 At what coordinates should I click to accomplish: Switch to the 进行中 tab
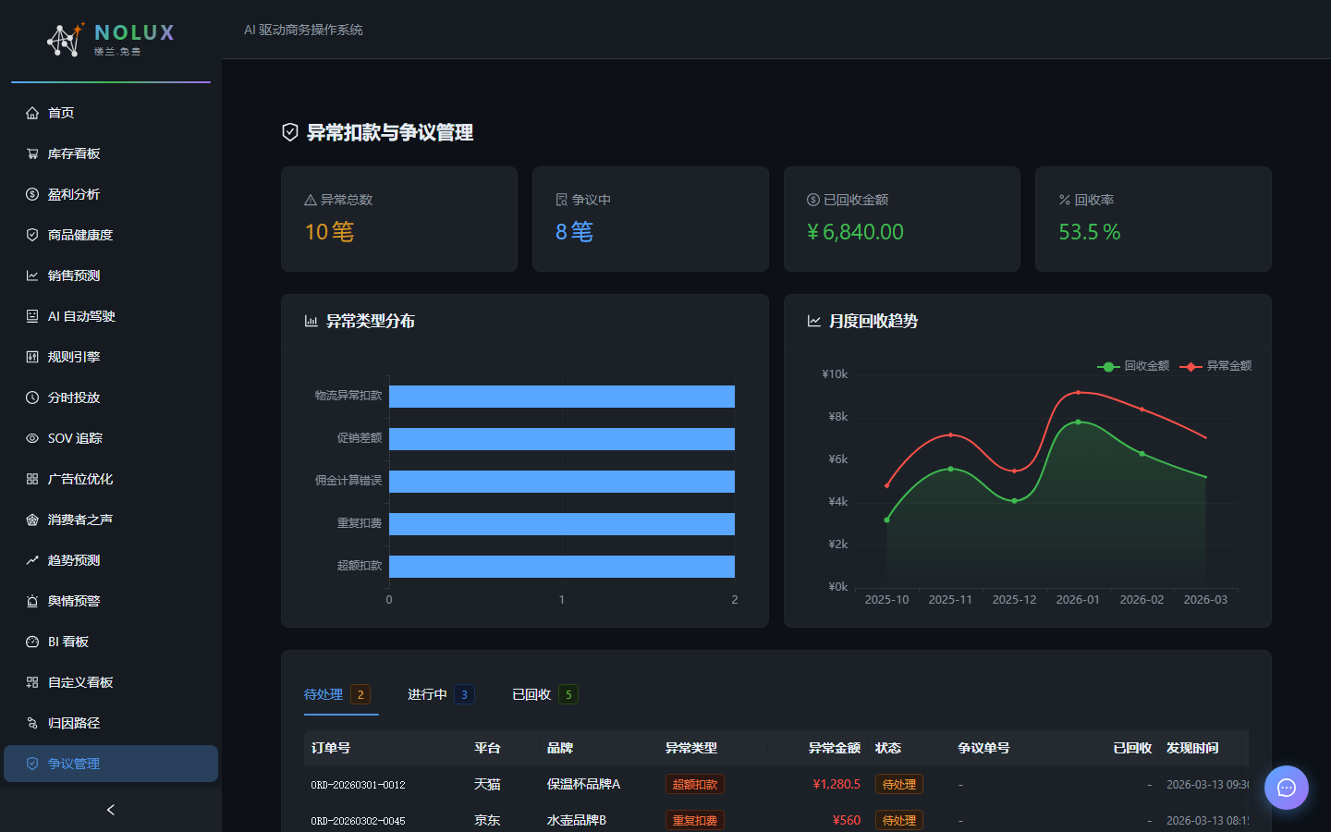tap(441, 694)
